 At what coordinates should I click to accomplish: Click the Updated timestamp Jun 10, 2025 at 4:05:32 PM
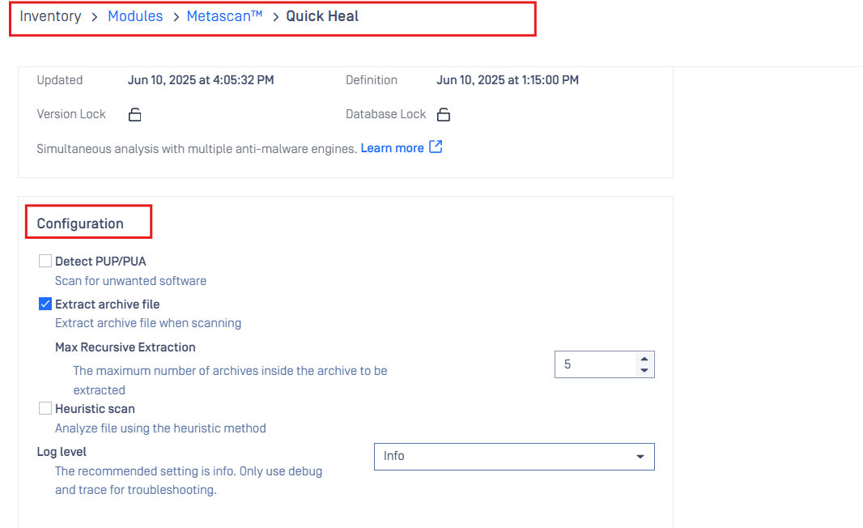tap(201, 80)
